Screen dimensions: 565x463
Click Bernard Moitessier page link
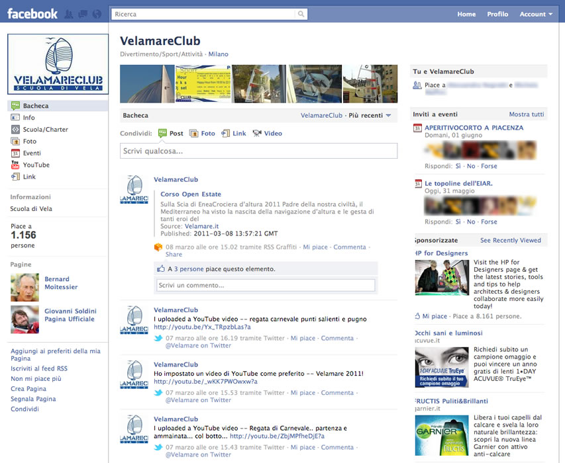[61, 283]
